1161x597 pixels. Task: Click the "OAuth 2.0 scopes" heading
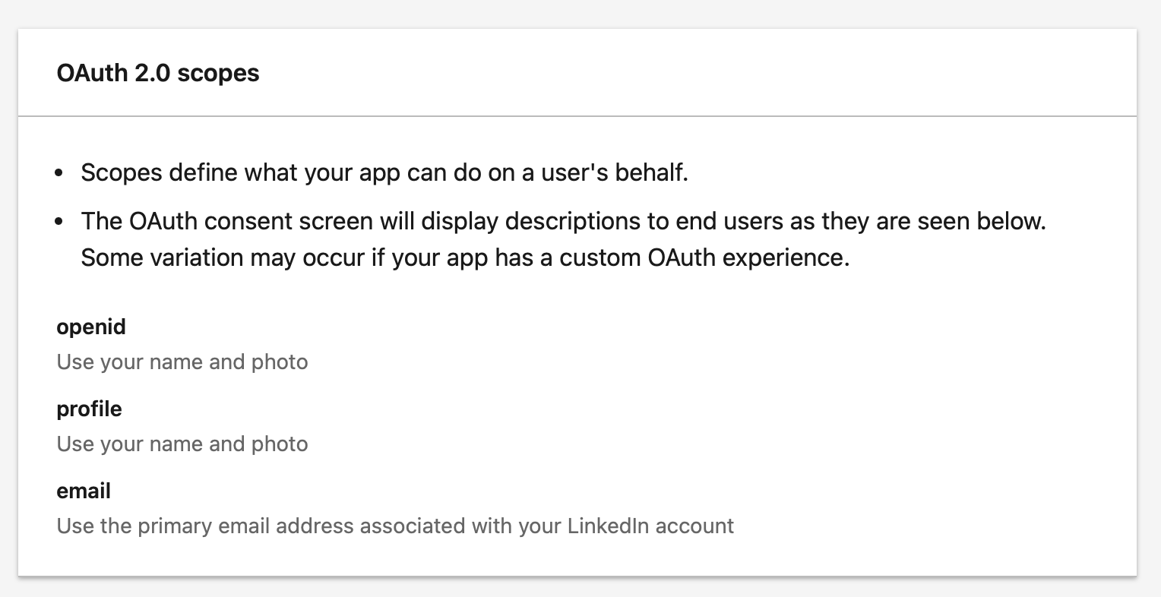tap(158, 73)
